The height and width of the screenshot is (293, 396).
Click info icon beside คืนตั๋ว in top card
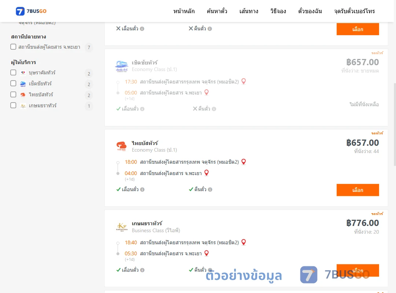[210, 29]
